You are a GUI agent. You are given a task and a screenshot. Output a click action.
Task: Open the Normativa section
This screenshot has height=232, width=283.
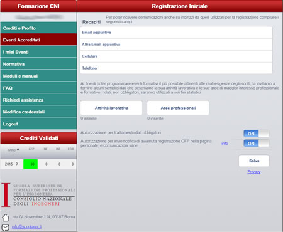coord(38,64)
